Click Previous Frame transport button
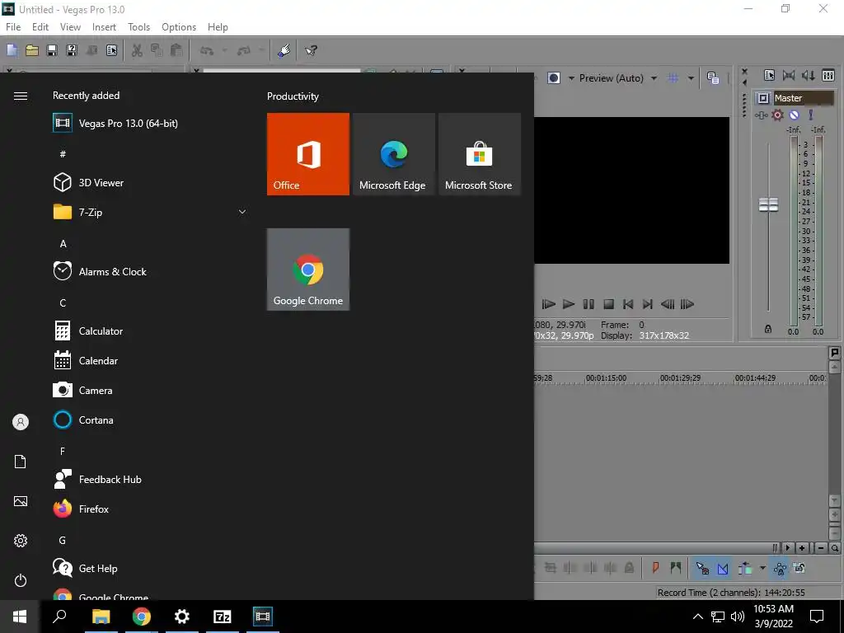 tap(668, 304)
